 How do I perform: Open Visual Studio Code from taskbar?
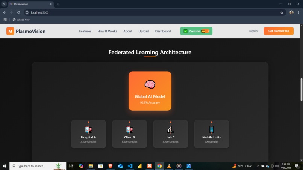click(x=130, y=166)
